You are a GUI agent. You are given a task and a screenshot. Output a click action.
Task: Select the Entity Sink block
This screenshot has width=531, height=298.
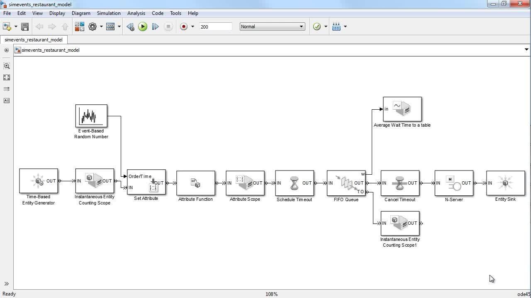coord(506,183)
